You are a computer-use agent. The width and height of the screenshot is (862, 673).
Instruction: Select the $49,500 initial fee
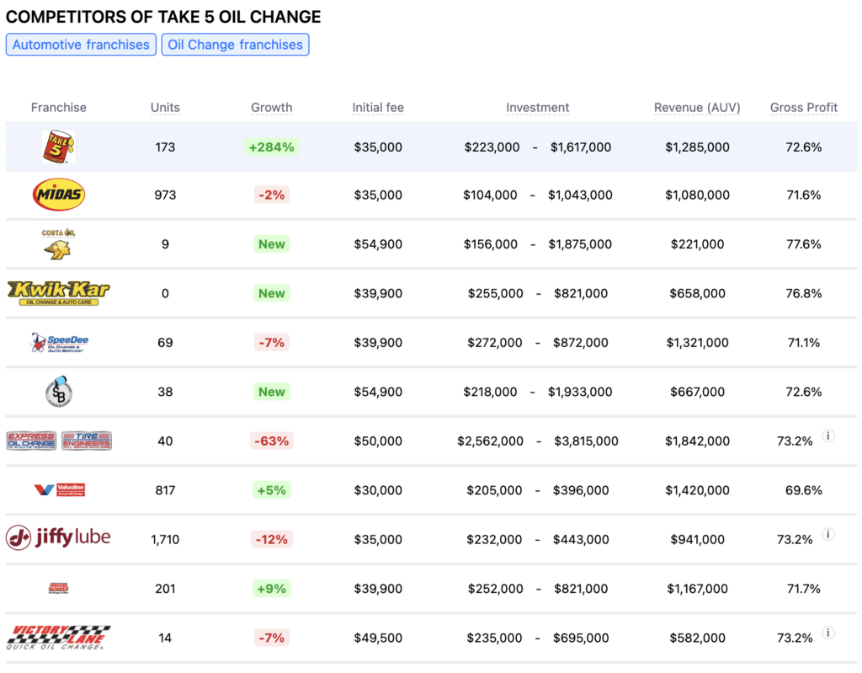[378, 638]
